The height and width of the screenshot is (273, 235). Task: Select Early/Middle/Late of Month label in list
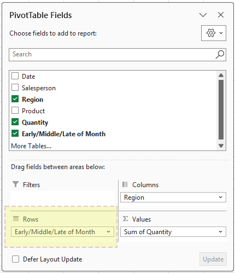(63, 134)
